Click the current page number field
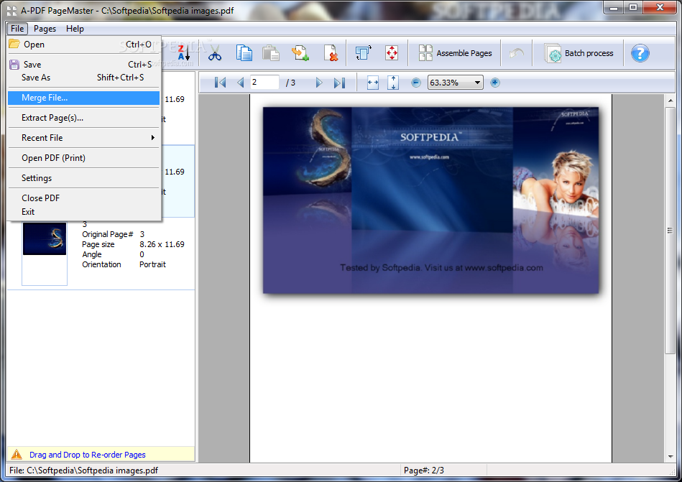Image resolution: width=682 pixels, height=482 pixels. [264, 82]
